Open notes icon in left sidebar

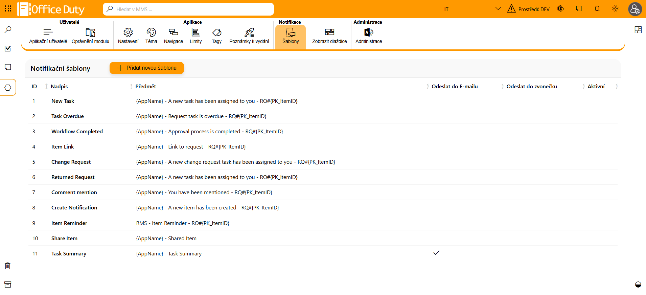[x=8, y=67]
